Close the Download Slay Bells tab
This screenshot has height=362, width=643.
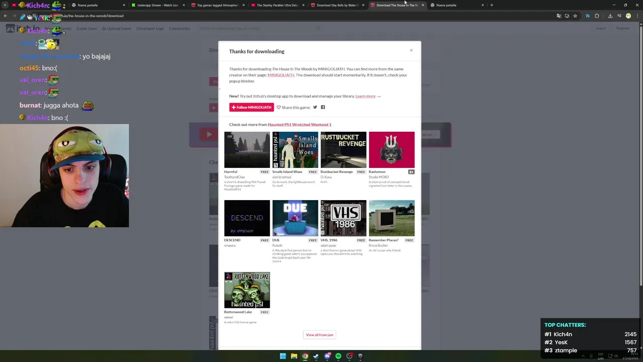[363, 5]
